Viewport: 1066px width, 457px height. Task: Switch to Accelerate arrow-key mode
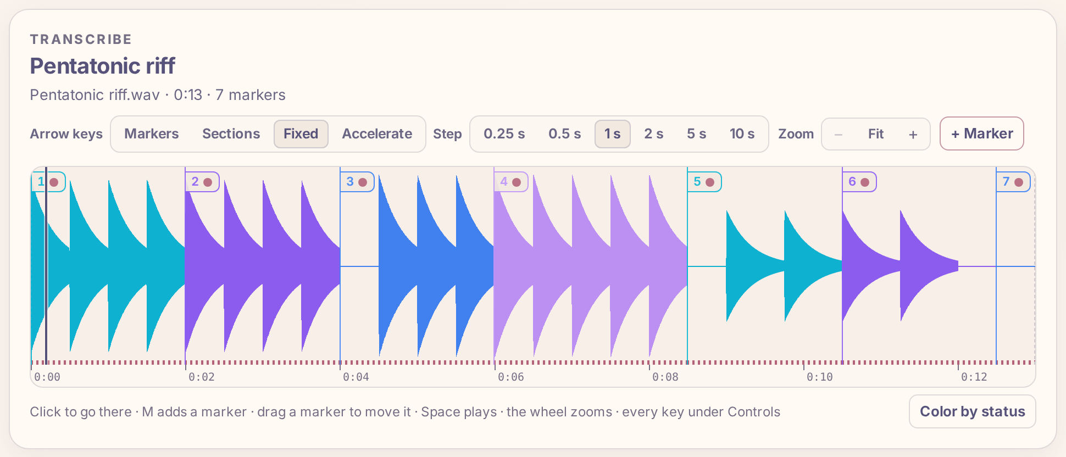click(377, 134)
